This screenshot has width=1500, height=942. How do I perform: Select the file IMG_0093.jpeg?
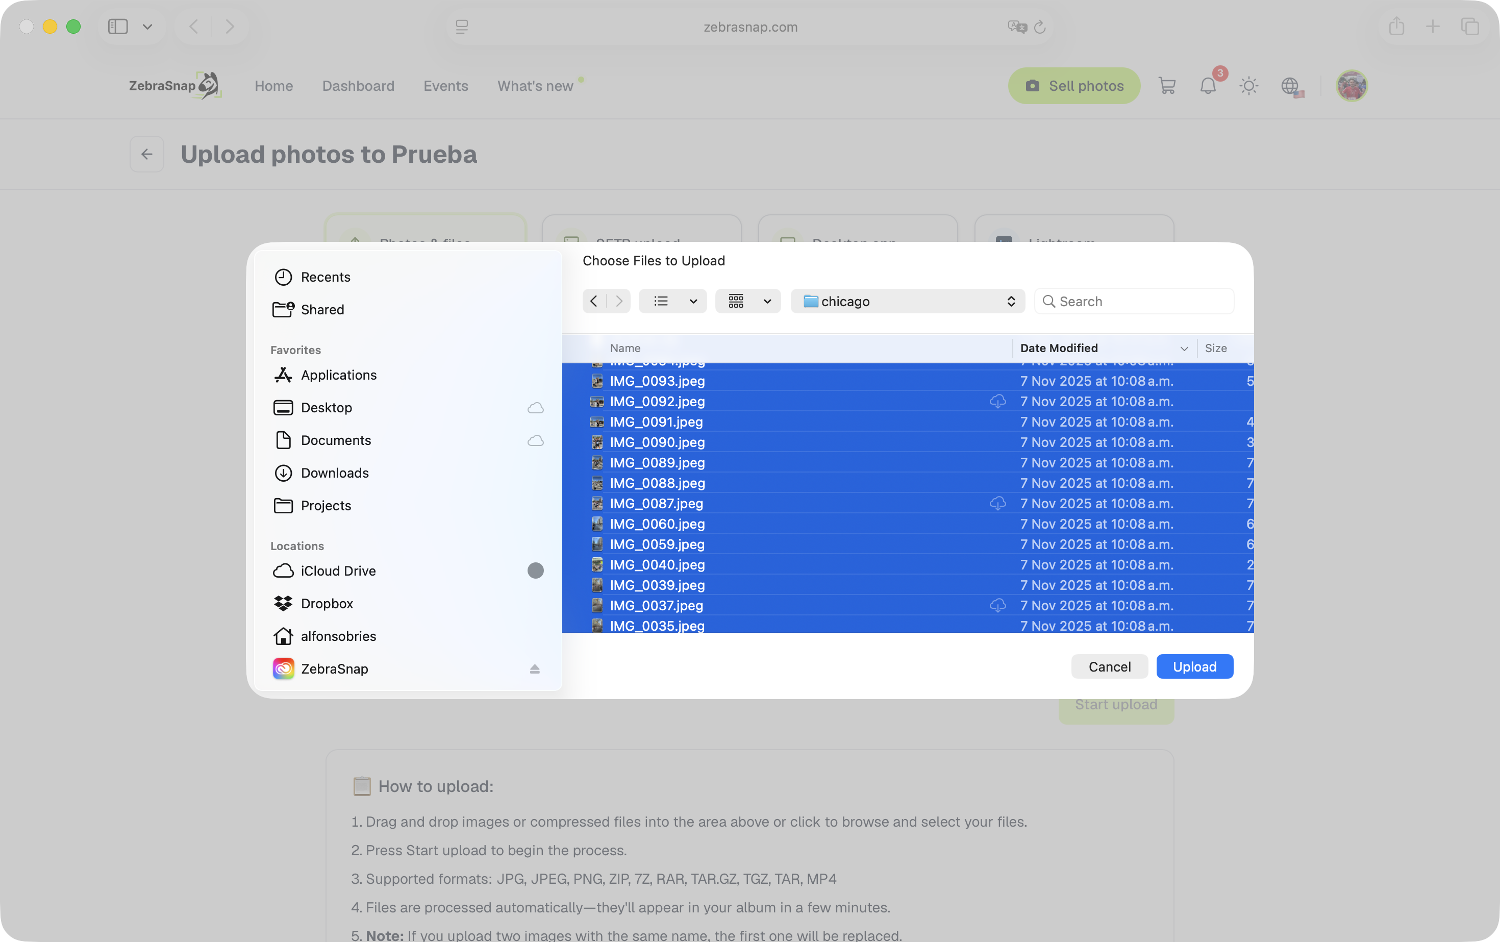point(908,381)
